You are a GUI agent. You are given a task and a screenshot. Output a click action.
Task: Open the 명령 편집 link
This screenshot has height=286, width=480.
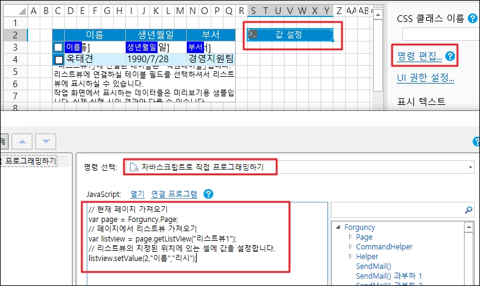point(420,57)
